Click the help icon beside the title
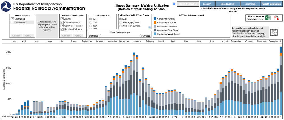The height and width of the screenshot is (120, 284). (x=174, y=4)
